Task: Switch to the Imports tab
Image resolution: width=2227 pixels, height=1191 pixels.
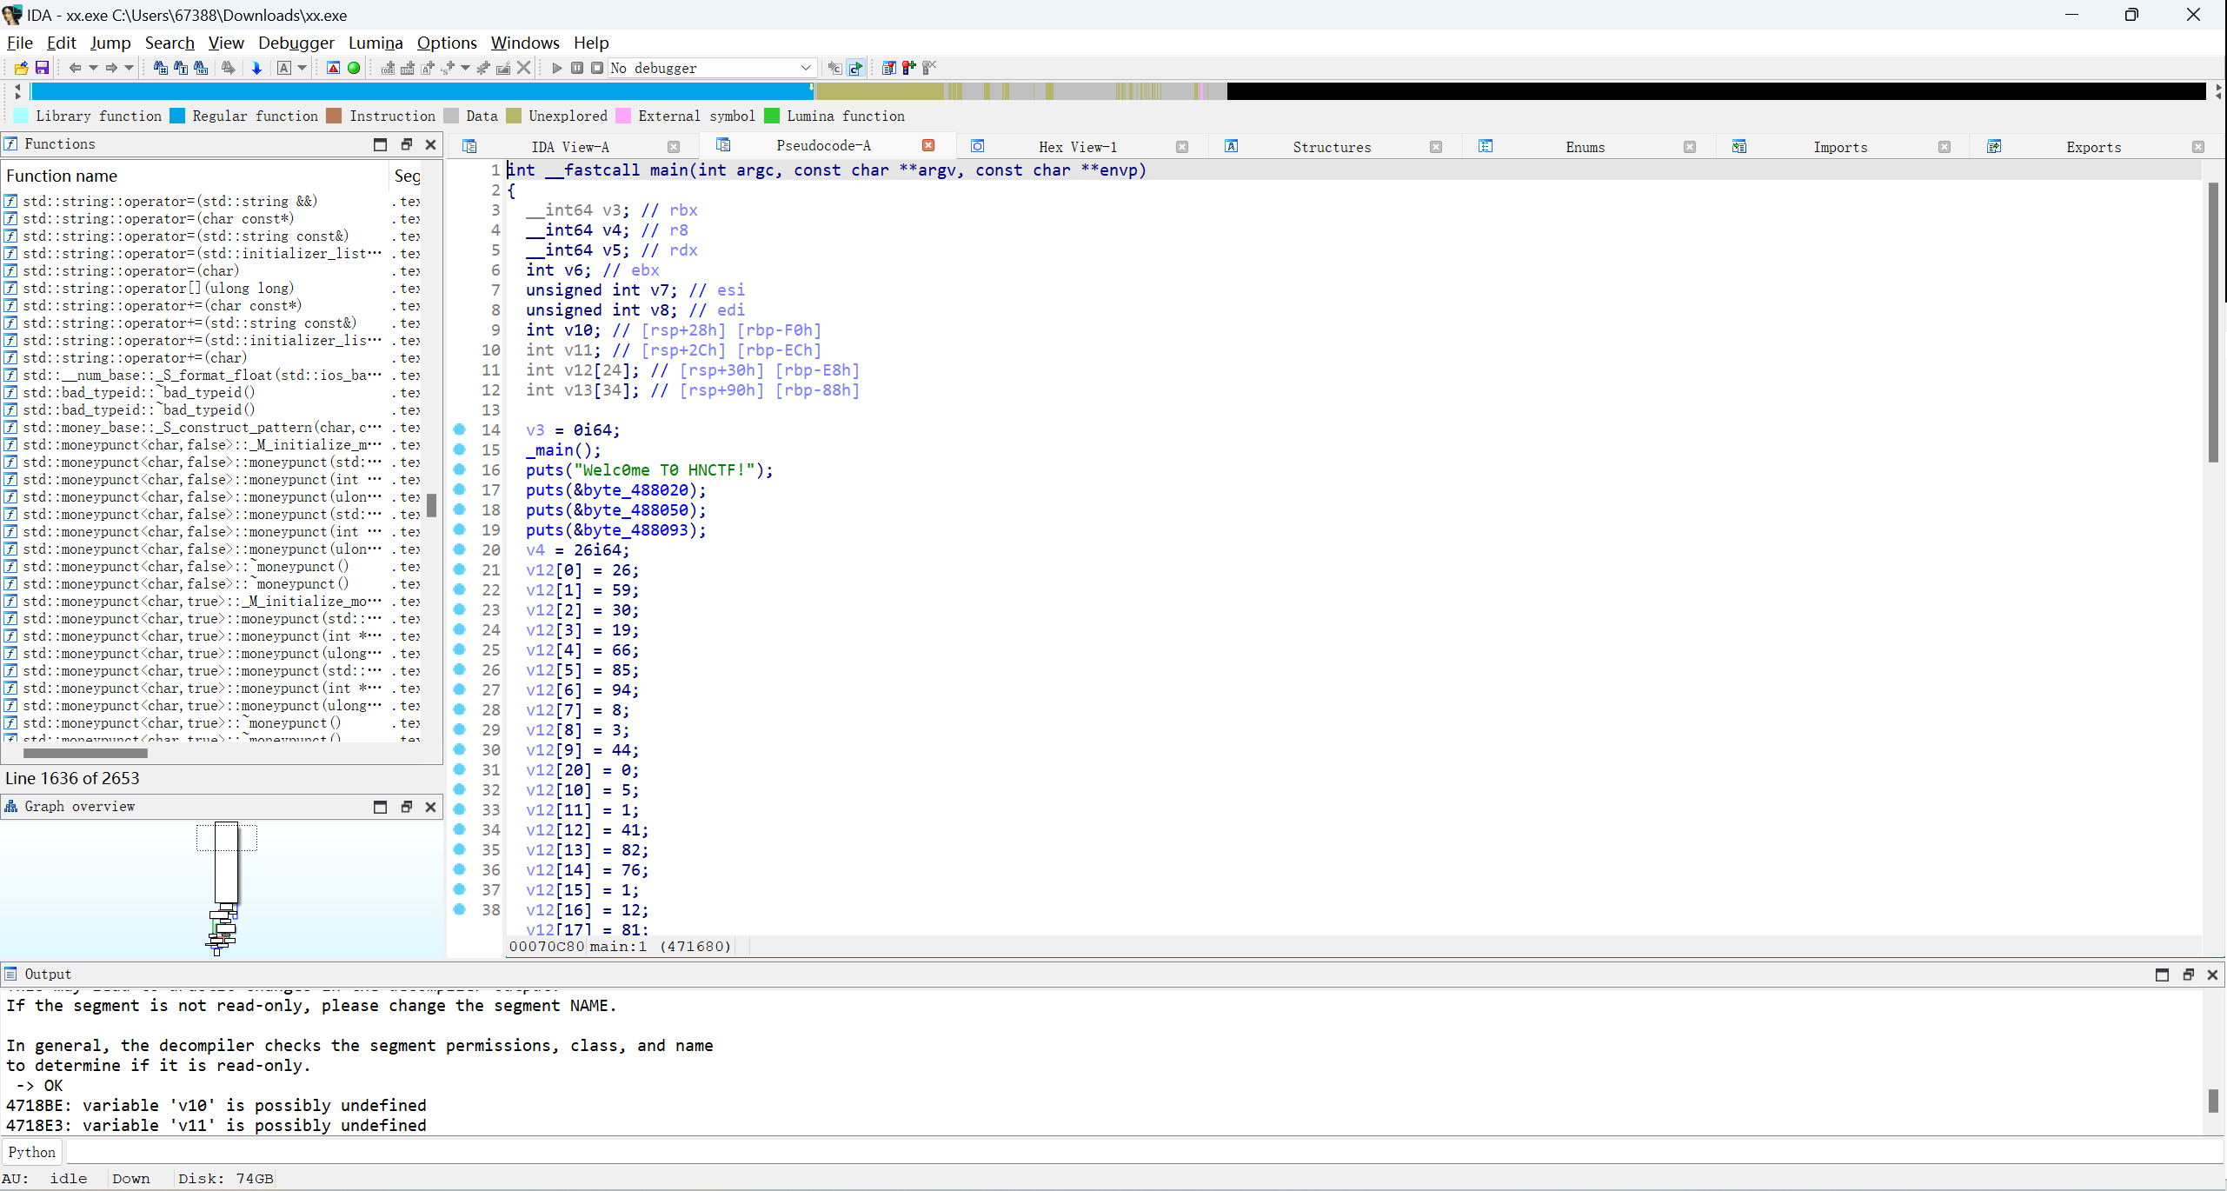Action: pyautogui.click(x=1840, y=147)
